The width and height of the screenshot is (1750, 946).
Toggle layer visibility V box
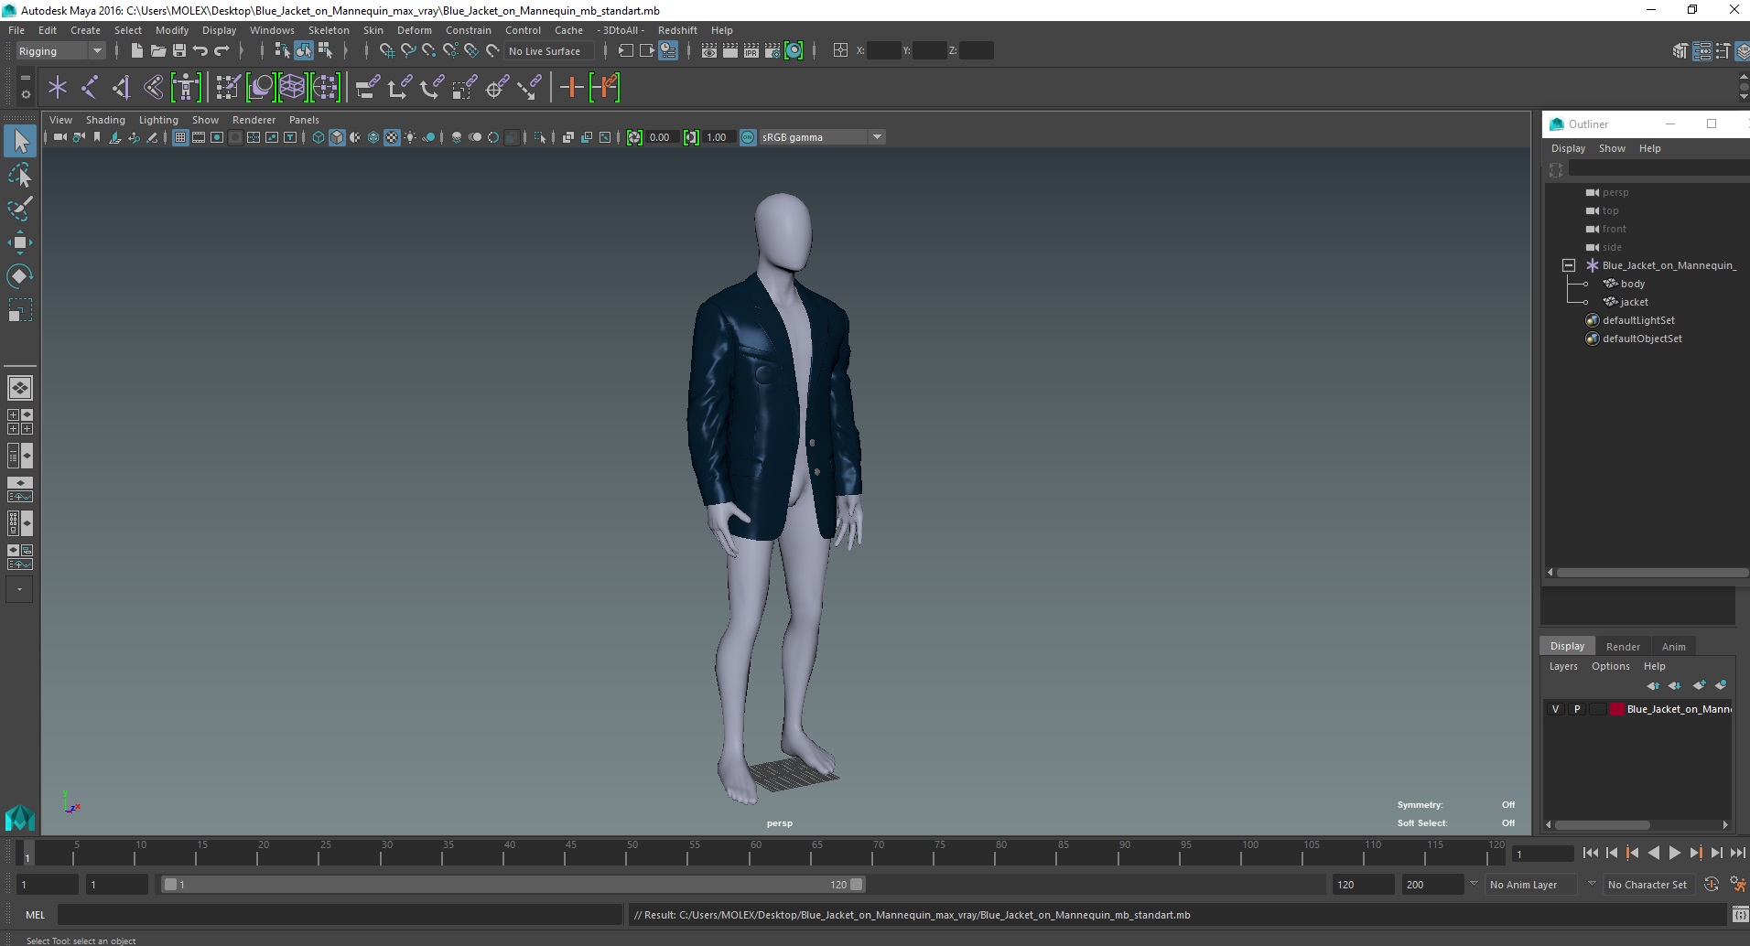coord(1555,709)
